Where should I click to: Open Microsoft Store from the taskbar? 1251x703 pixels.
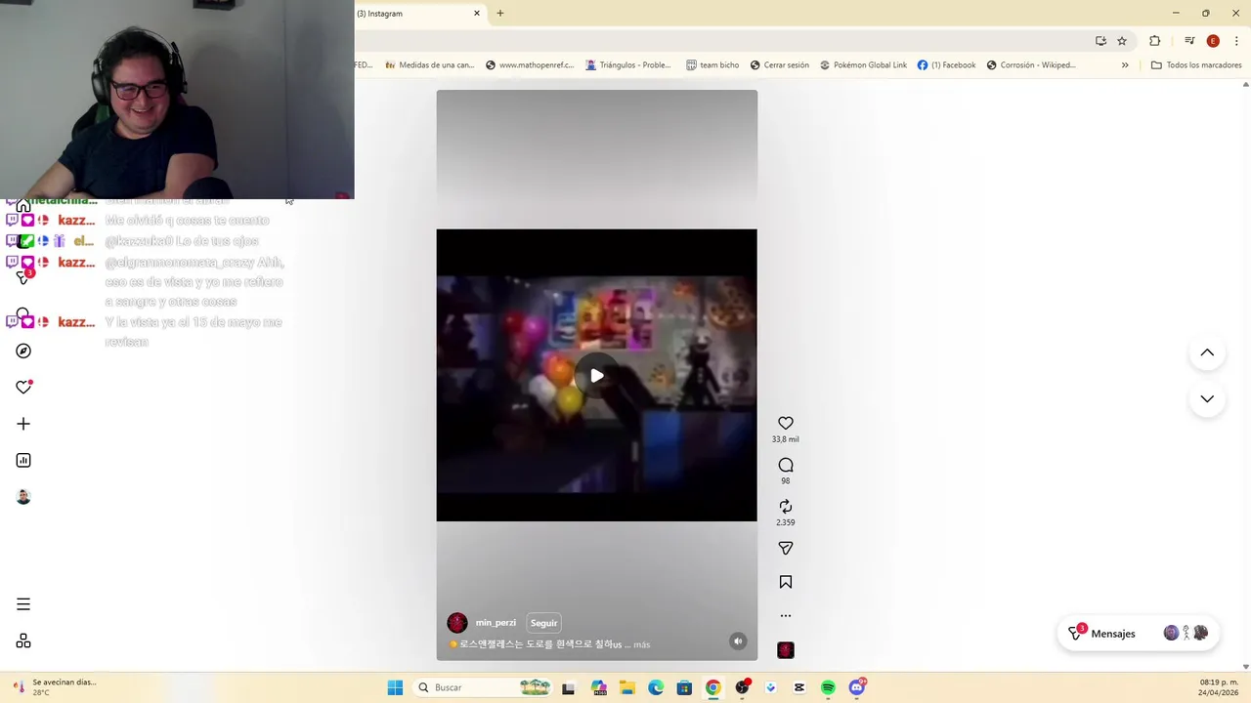pos(684,687)
